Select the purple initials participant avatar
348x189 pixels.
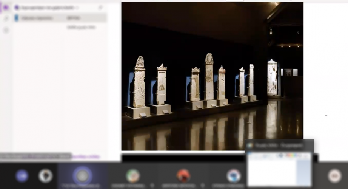pos(22,176)
